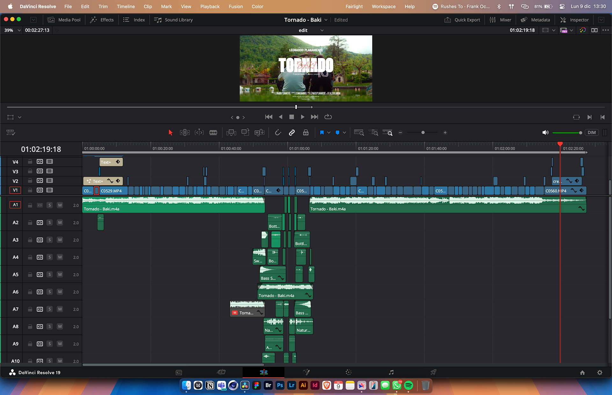Open the Fairlight menu

(x=354, y=6)
